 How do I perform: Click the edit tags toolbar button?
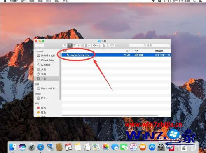tap(112, 46)
